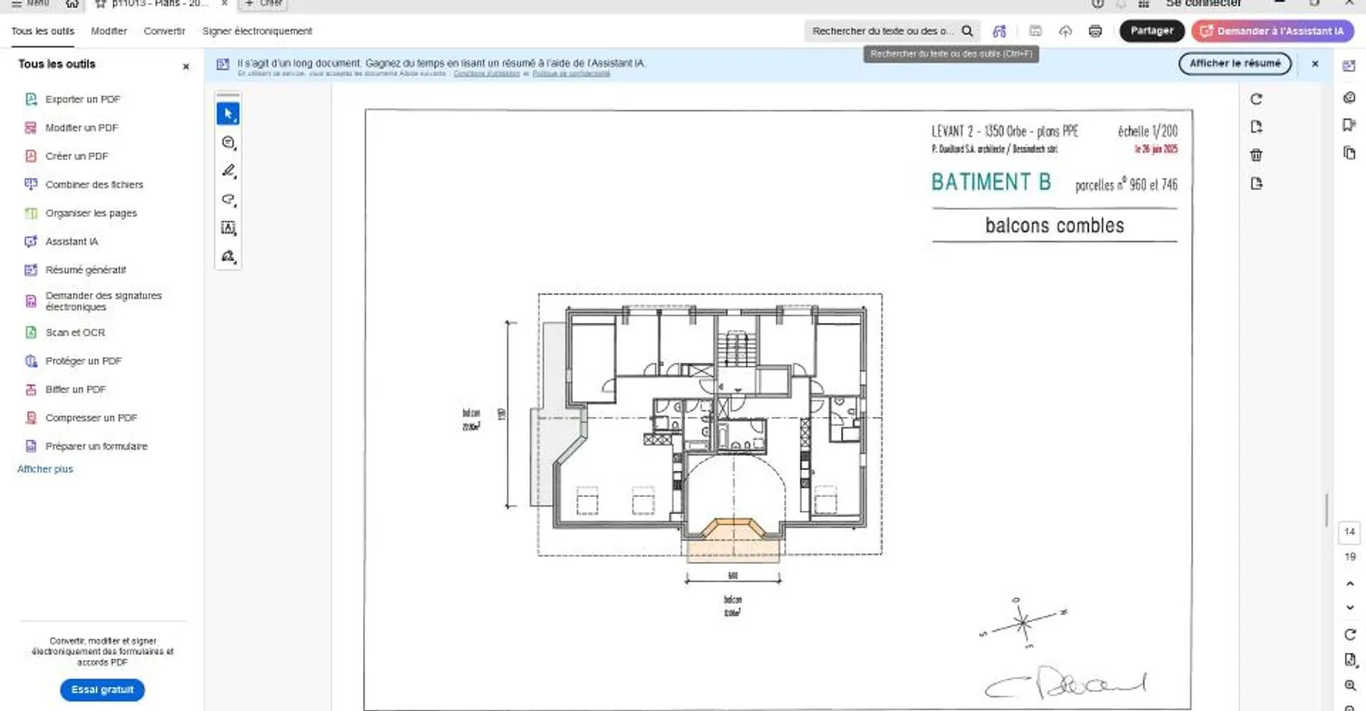Open Résumé génératif tool
The width and height of the screenshot is (1366, 711).
85,270
